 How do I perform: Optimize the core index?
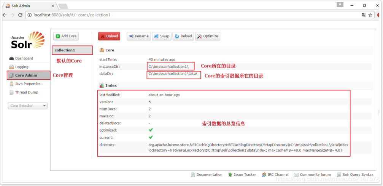[x=208, y=36]
